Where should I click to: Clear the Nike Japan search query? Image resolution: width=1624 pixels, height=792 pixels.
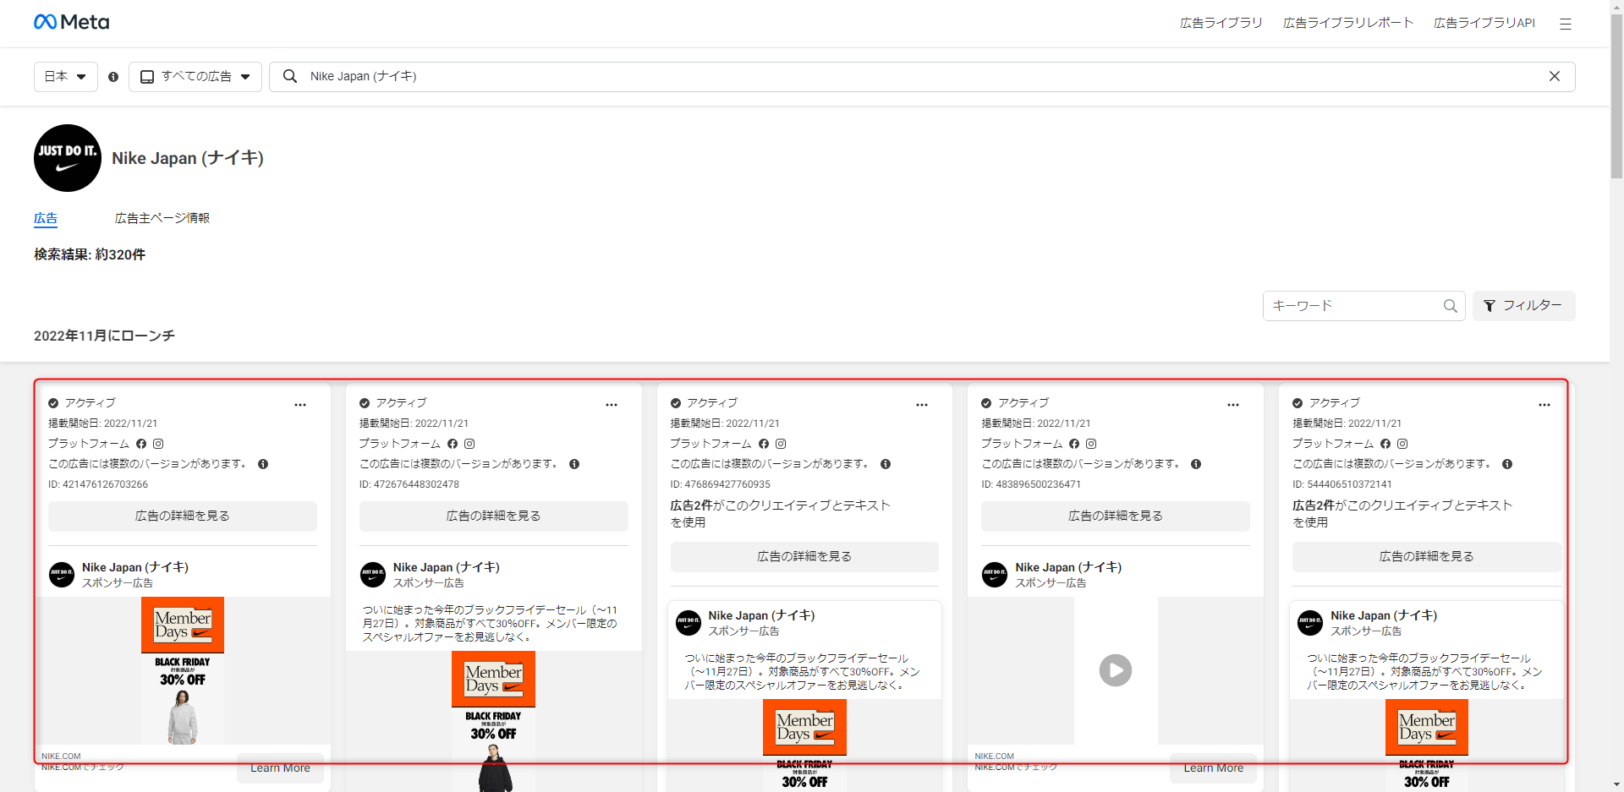point(1554,76)
